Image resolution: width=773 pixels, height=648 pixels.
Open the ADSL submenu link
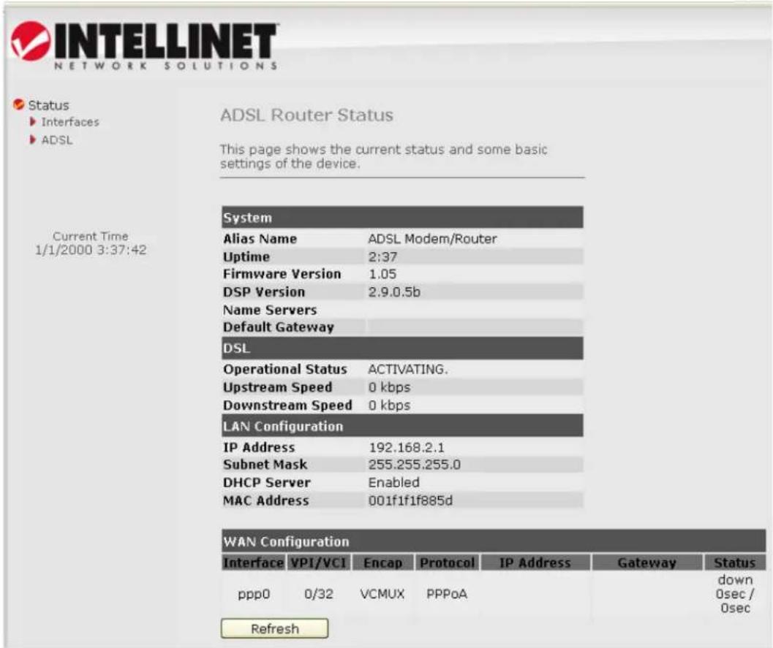tap(57, 140)
